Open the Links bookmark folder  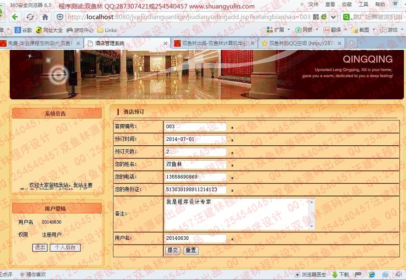(107, 30)
